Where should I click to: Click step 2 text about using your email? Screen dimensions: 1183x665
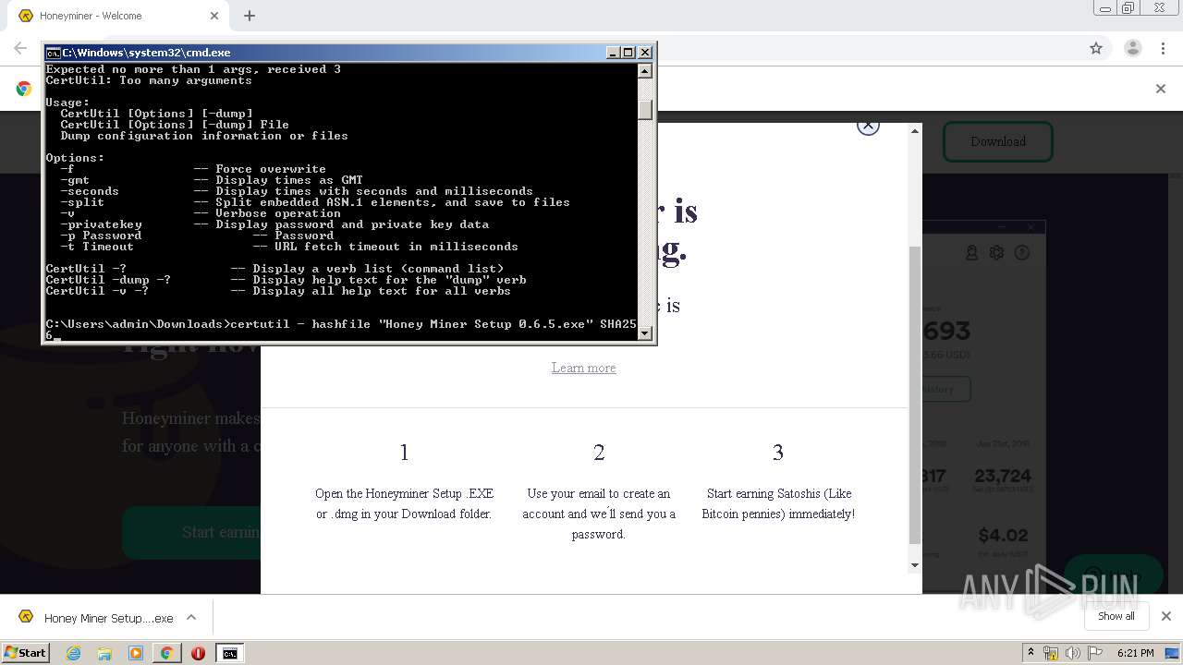[599, 514]
